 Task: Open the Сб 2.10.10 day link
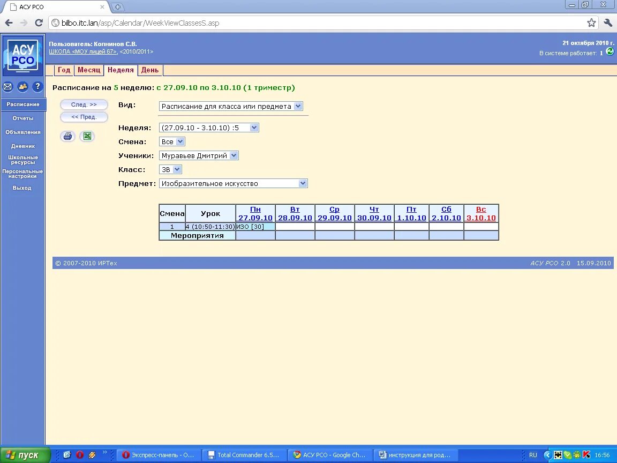pyautogui.click(x=446, y=213)
